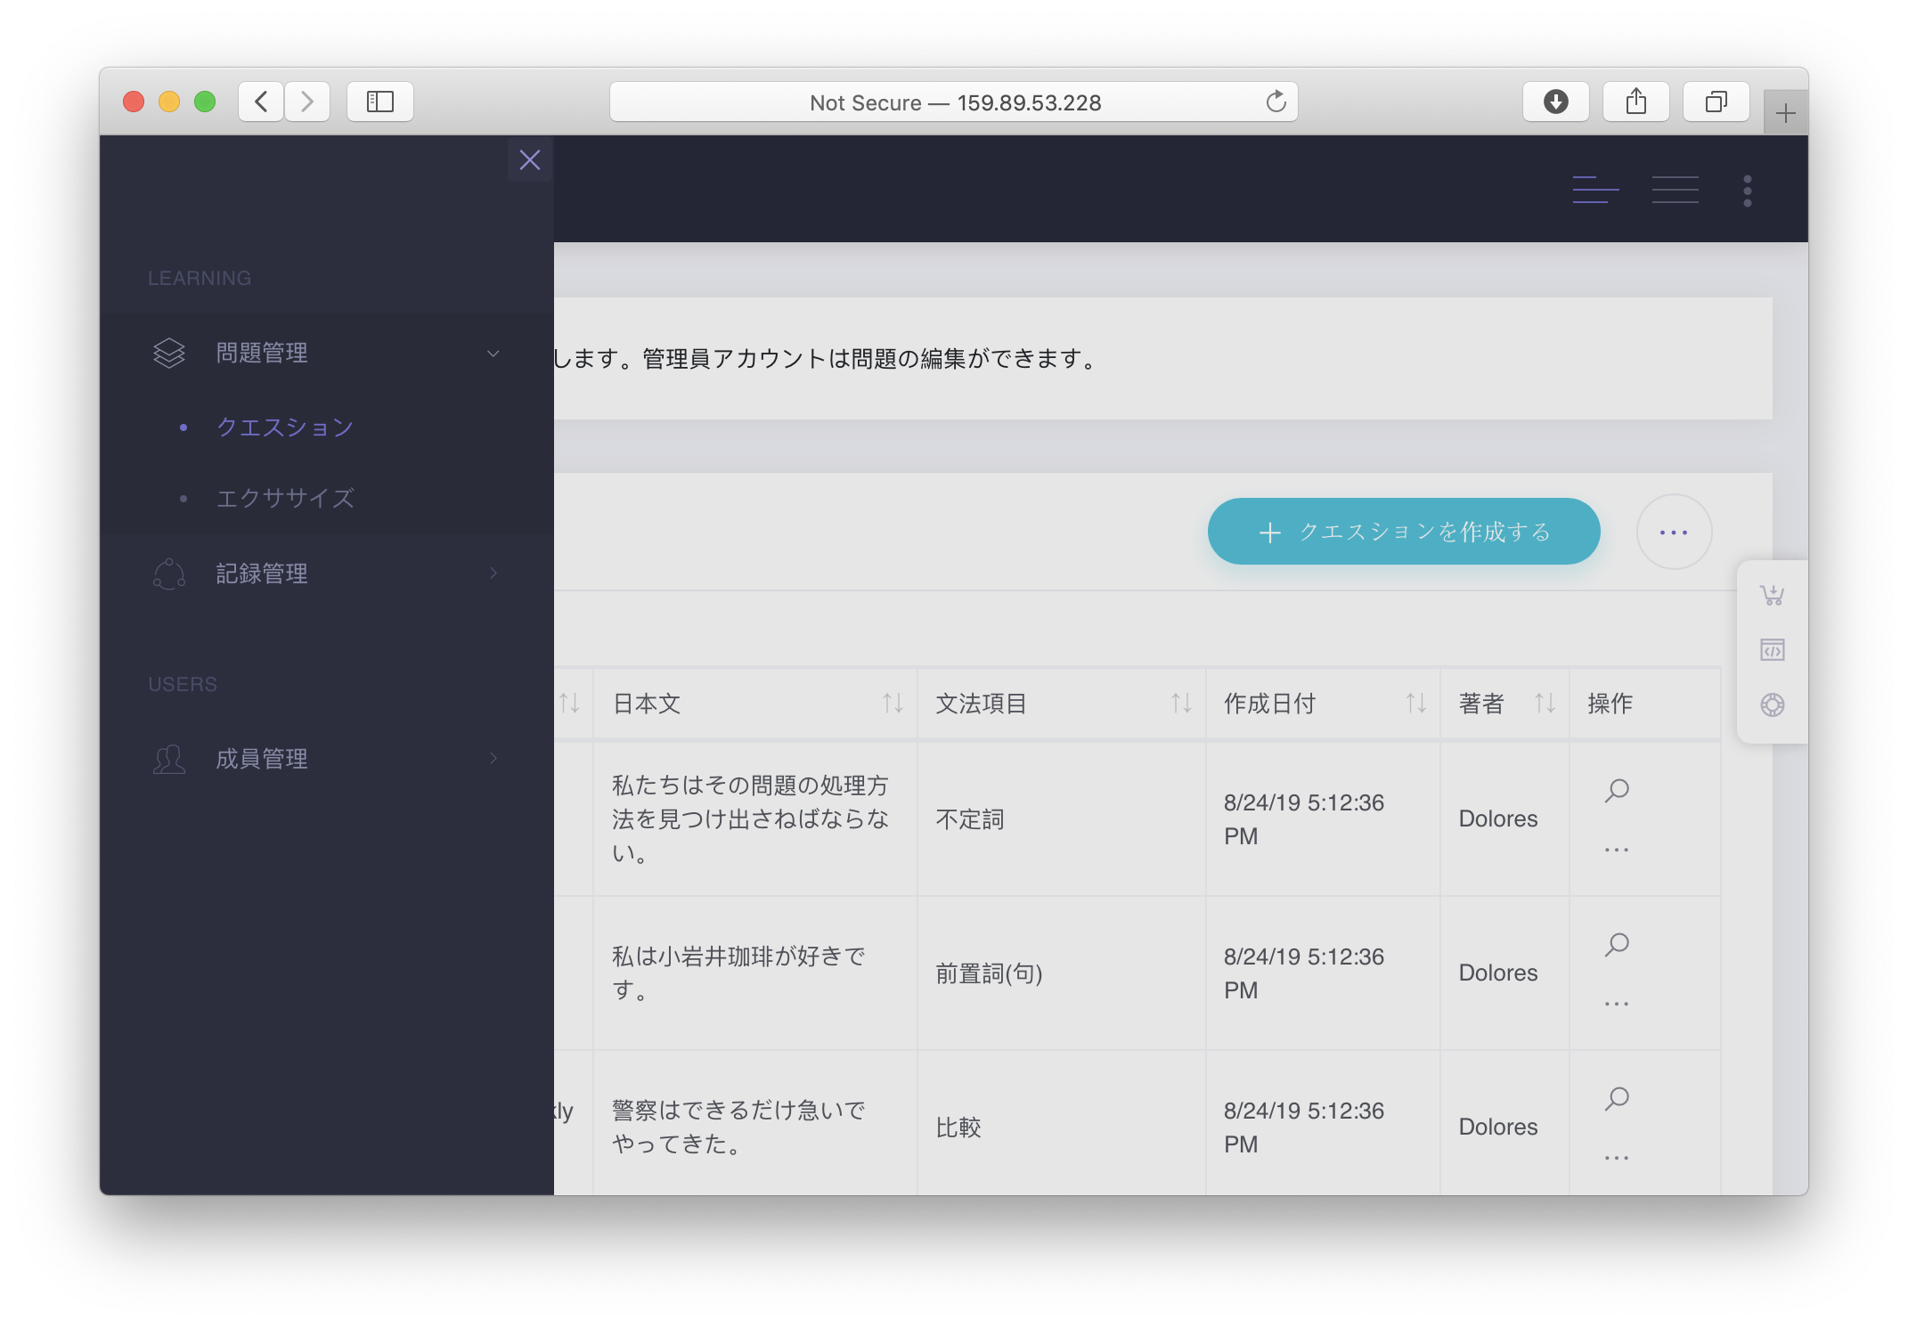Click the magnifier icon in the 前置詞(句) row
Image resolution: width=1908 pixels, height=1327 pixels.
point(1617,944)
